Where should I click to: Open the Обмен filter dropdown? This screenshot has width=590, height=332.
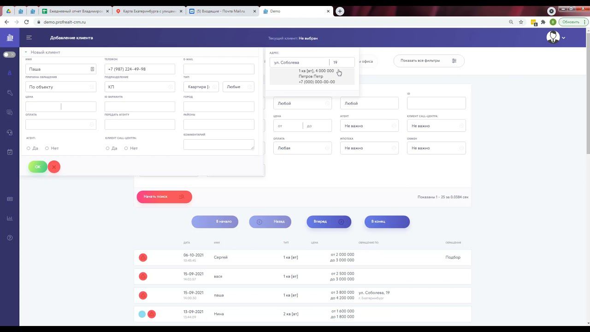(x=437, y=148)
